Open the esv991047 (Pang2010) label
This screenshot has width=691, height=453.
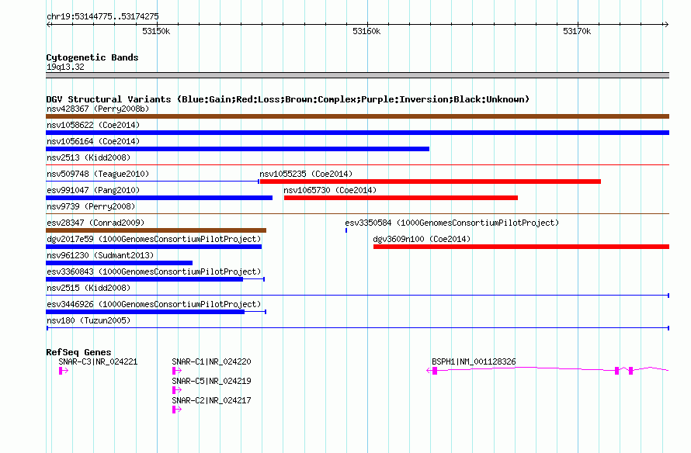click(93, 190)
